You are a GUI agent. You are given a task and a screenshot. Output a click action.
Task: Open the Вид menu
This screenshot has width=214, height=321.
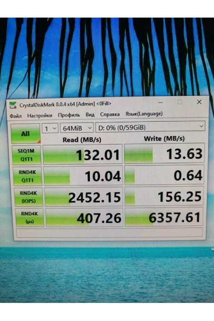coord(90,115)
